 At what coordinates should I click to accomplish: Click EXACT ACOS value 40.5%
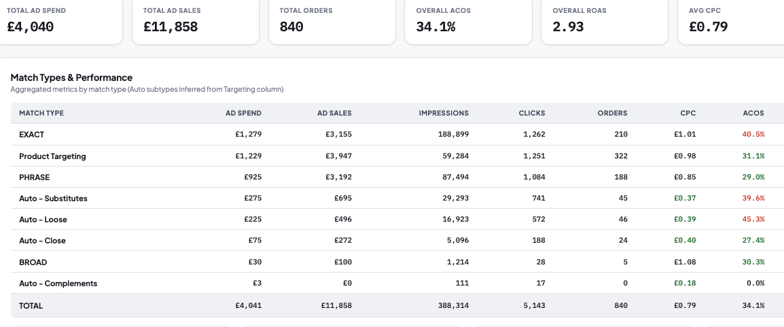pyautogui.click(x=753, y=135)
